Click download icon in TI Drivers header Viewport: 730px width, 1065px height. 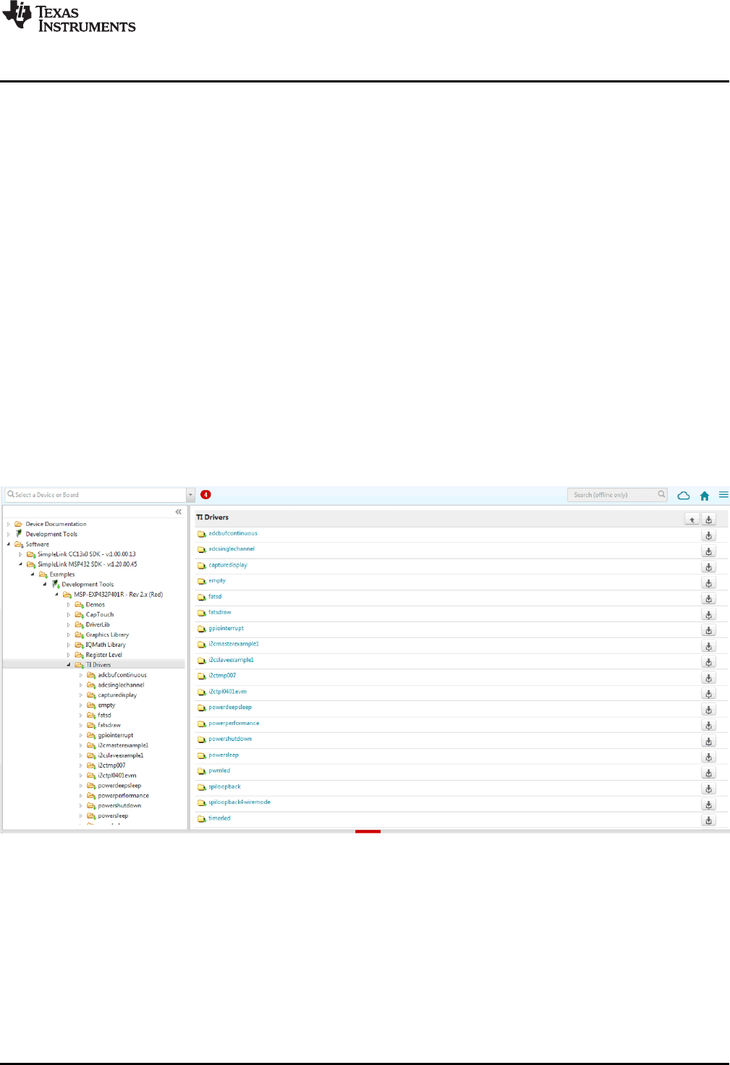tap(709, 519)
